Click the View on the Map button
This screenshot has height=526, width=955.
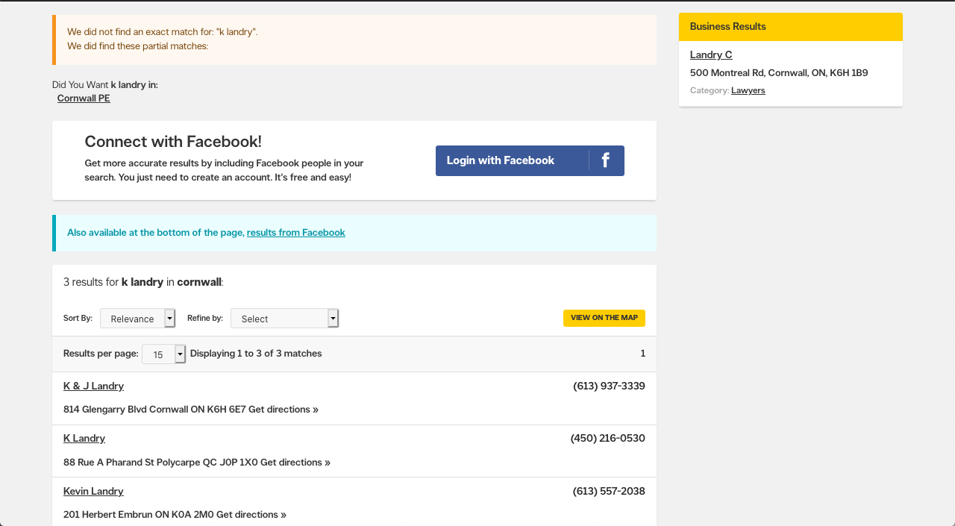click(604, 318)
